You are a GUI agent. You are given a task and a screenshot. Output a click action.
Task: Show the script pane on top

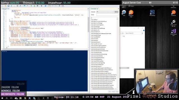50,6
